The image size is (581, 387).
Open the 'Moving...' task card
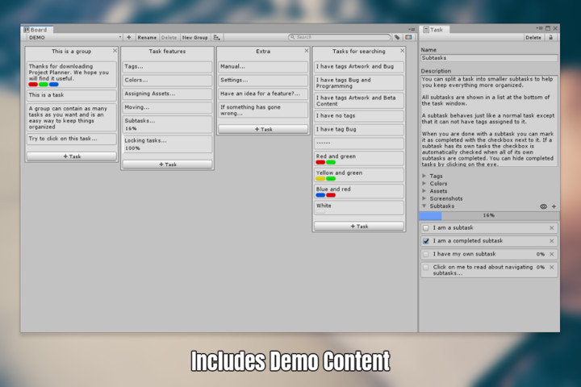pyautogui.click(x=168, y=107)
